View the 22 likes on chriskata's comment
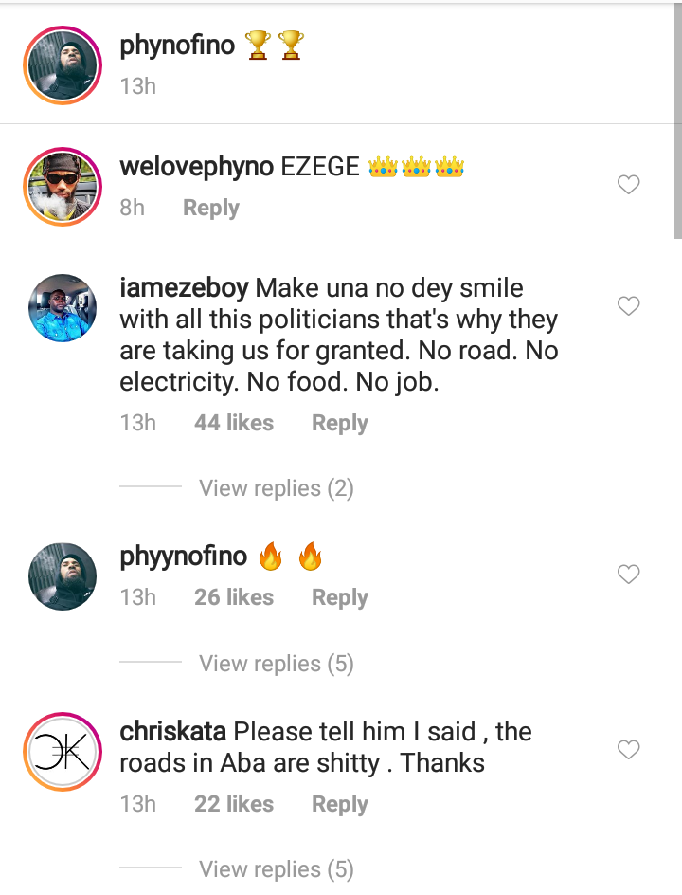The image size is (682, 895). point(234,804)
